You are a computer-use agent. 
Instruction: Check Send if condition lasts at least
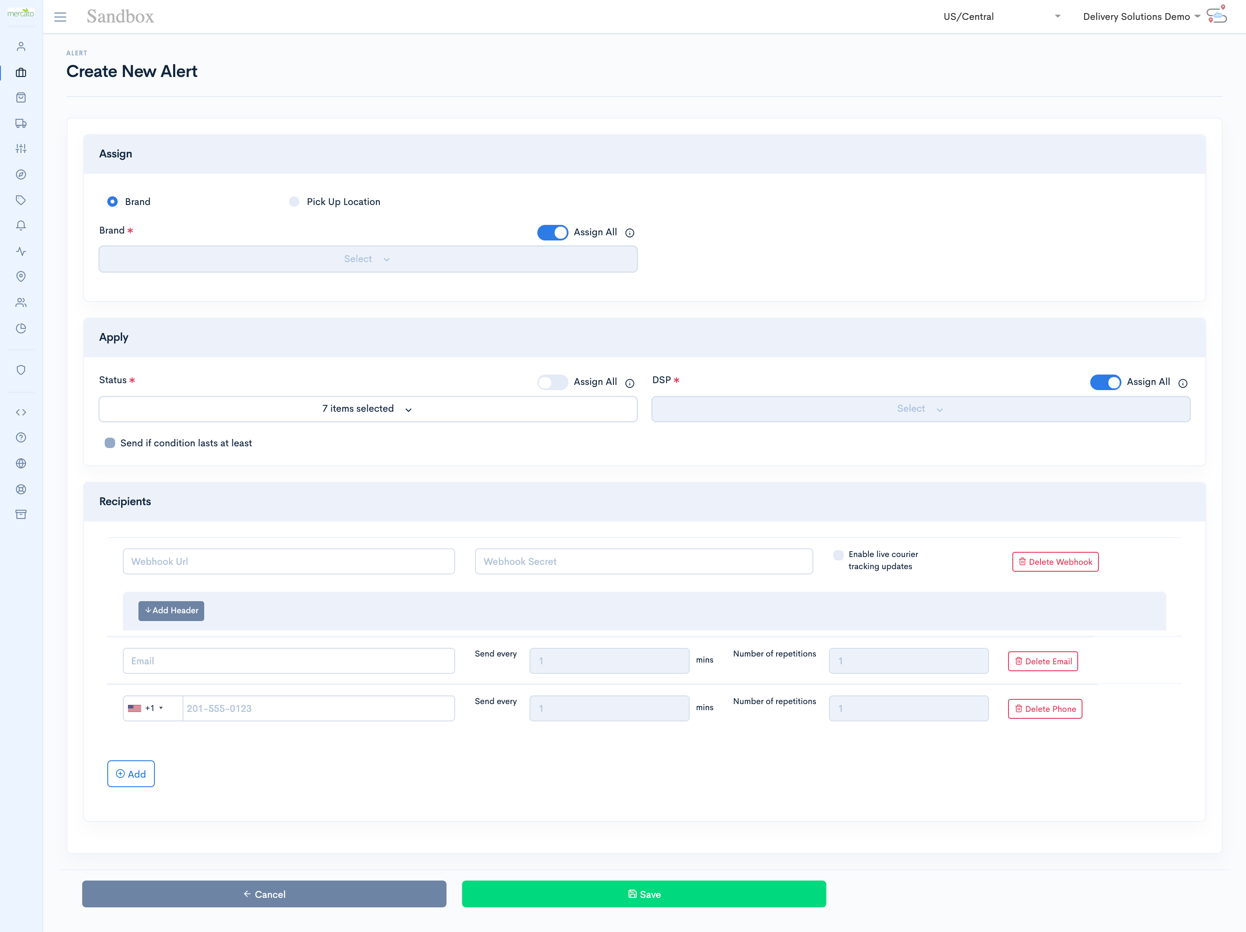point(110,443)
